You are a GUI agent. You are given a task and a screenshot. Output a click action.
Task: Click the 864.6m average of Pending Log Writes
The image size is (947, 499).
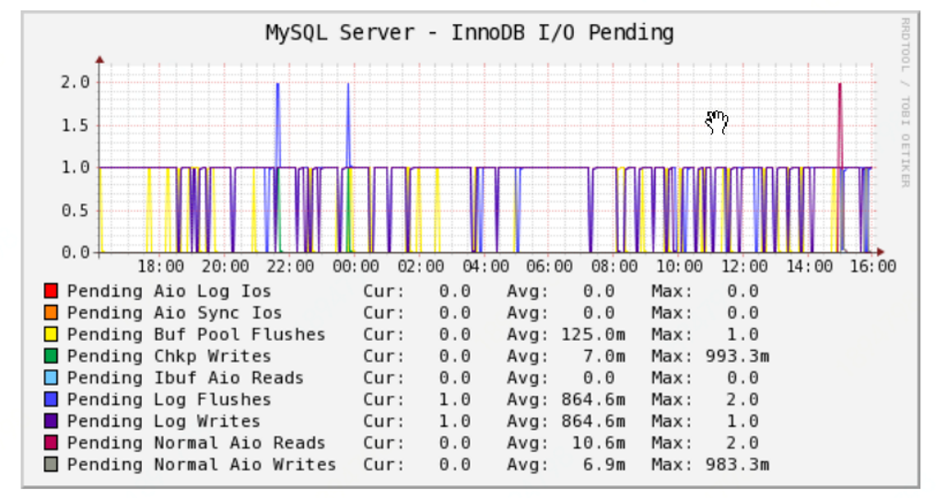coord(593,421)
